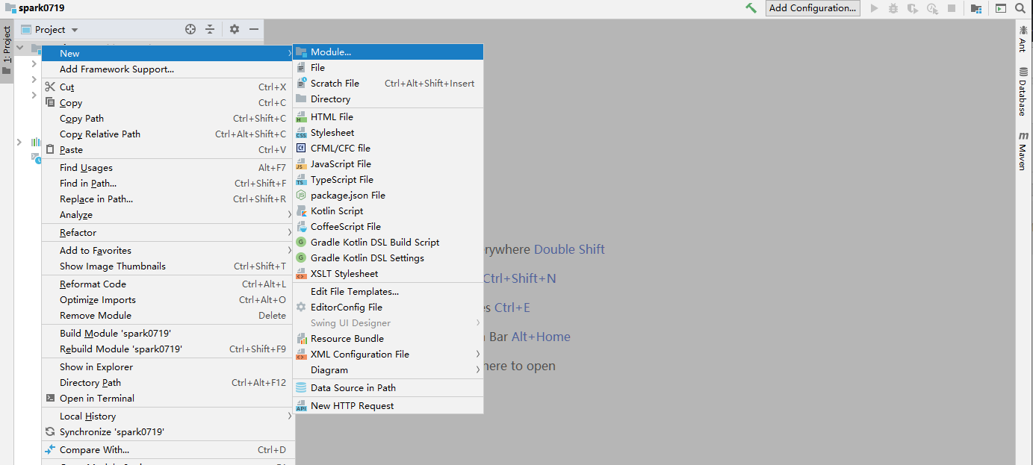The height and width of the screenshot is (465, 1033).
Task: Click the Cut scissors icon entry
Action: [x=50, y=87]
